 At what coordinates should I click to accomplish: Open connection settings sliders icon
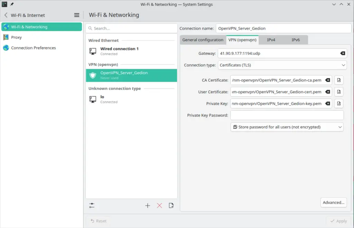(92, 205)
